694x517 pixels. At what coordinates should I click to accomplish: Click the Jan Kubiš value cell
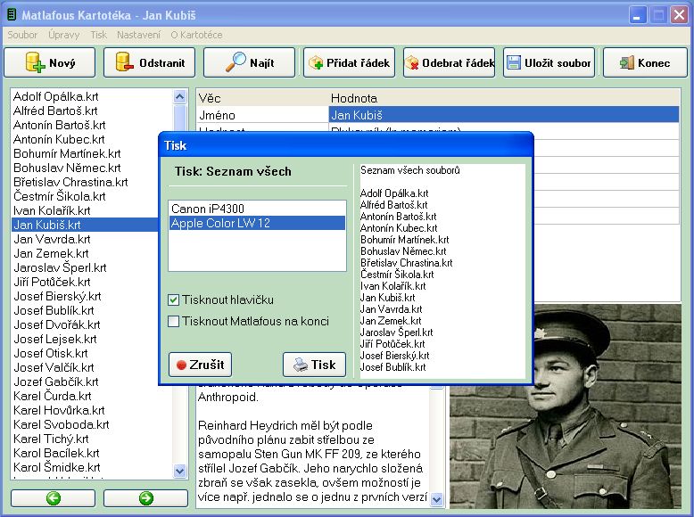pyautogui.click(x=504, y=115)
